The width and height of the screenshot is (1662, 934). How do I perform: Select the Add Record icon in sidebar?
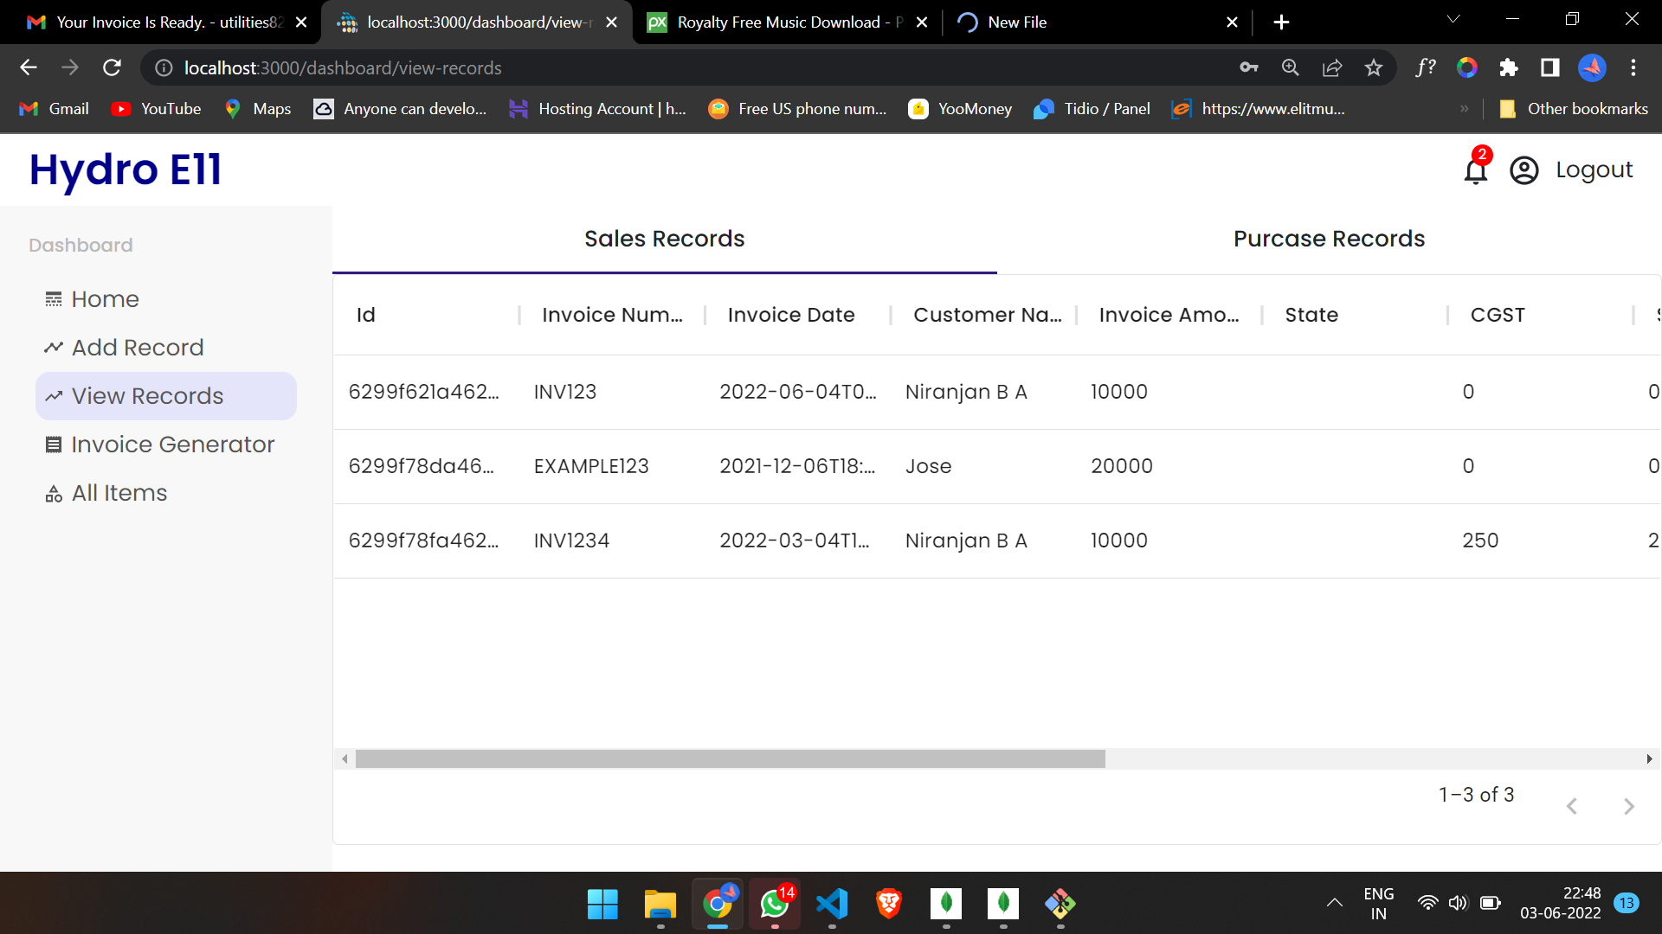pyautogui.click(x=53, y=347)
